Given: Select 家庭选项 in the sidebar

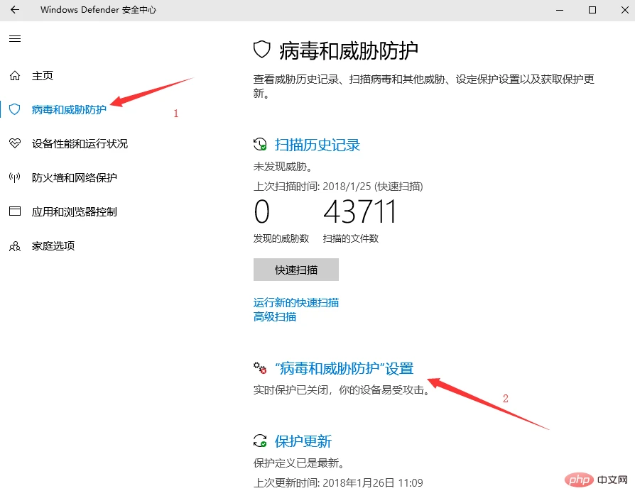Looking at the screenshot, I should [53, 246].
